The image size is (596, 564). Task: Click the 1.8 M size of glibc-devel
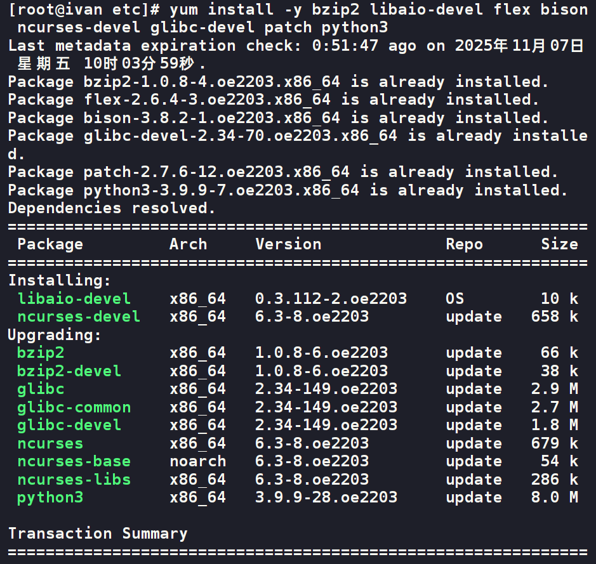555,425
